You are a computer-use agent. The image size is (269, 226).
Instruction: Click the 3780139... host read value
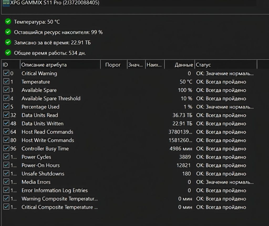pyautogui.click(x=180, y=132)
